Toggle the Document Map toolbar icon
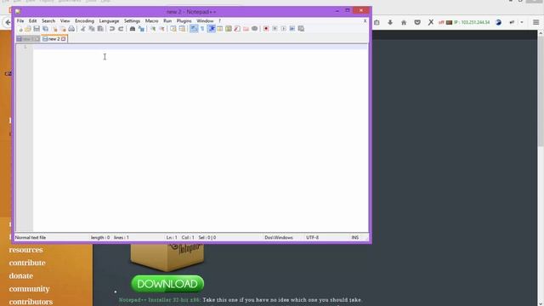Screen dimensions: 544x306 [x=229, y=29]
